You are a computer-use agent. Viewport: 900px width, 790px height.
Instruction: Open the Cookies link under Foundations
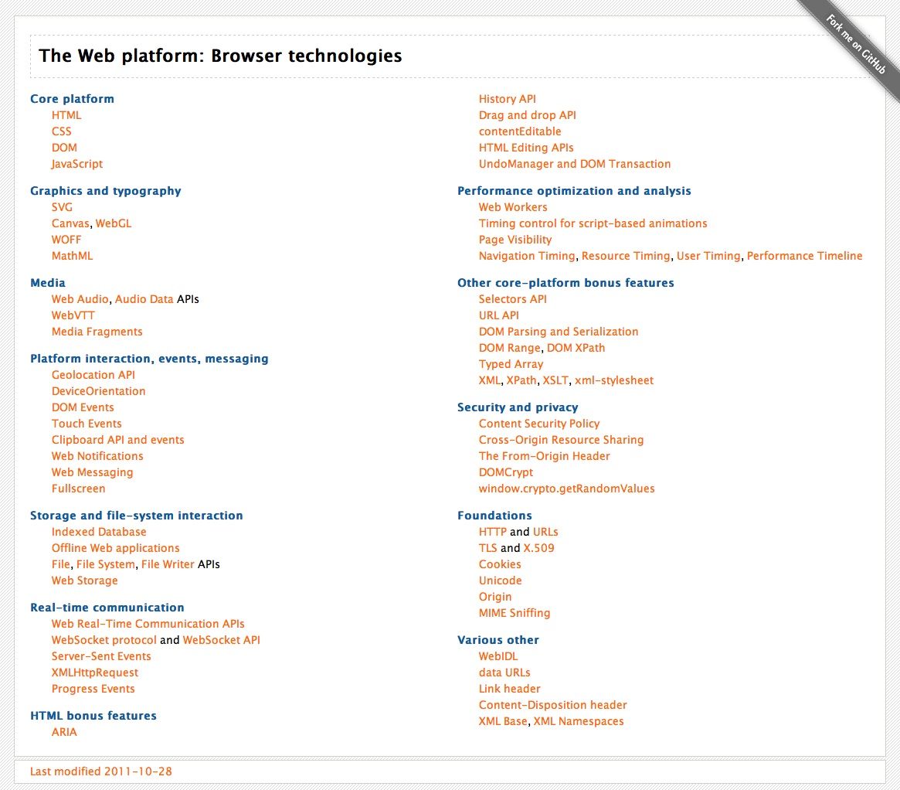coord(499,564)
